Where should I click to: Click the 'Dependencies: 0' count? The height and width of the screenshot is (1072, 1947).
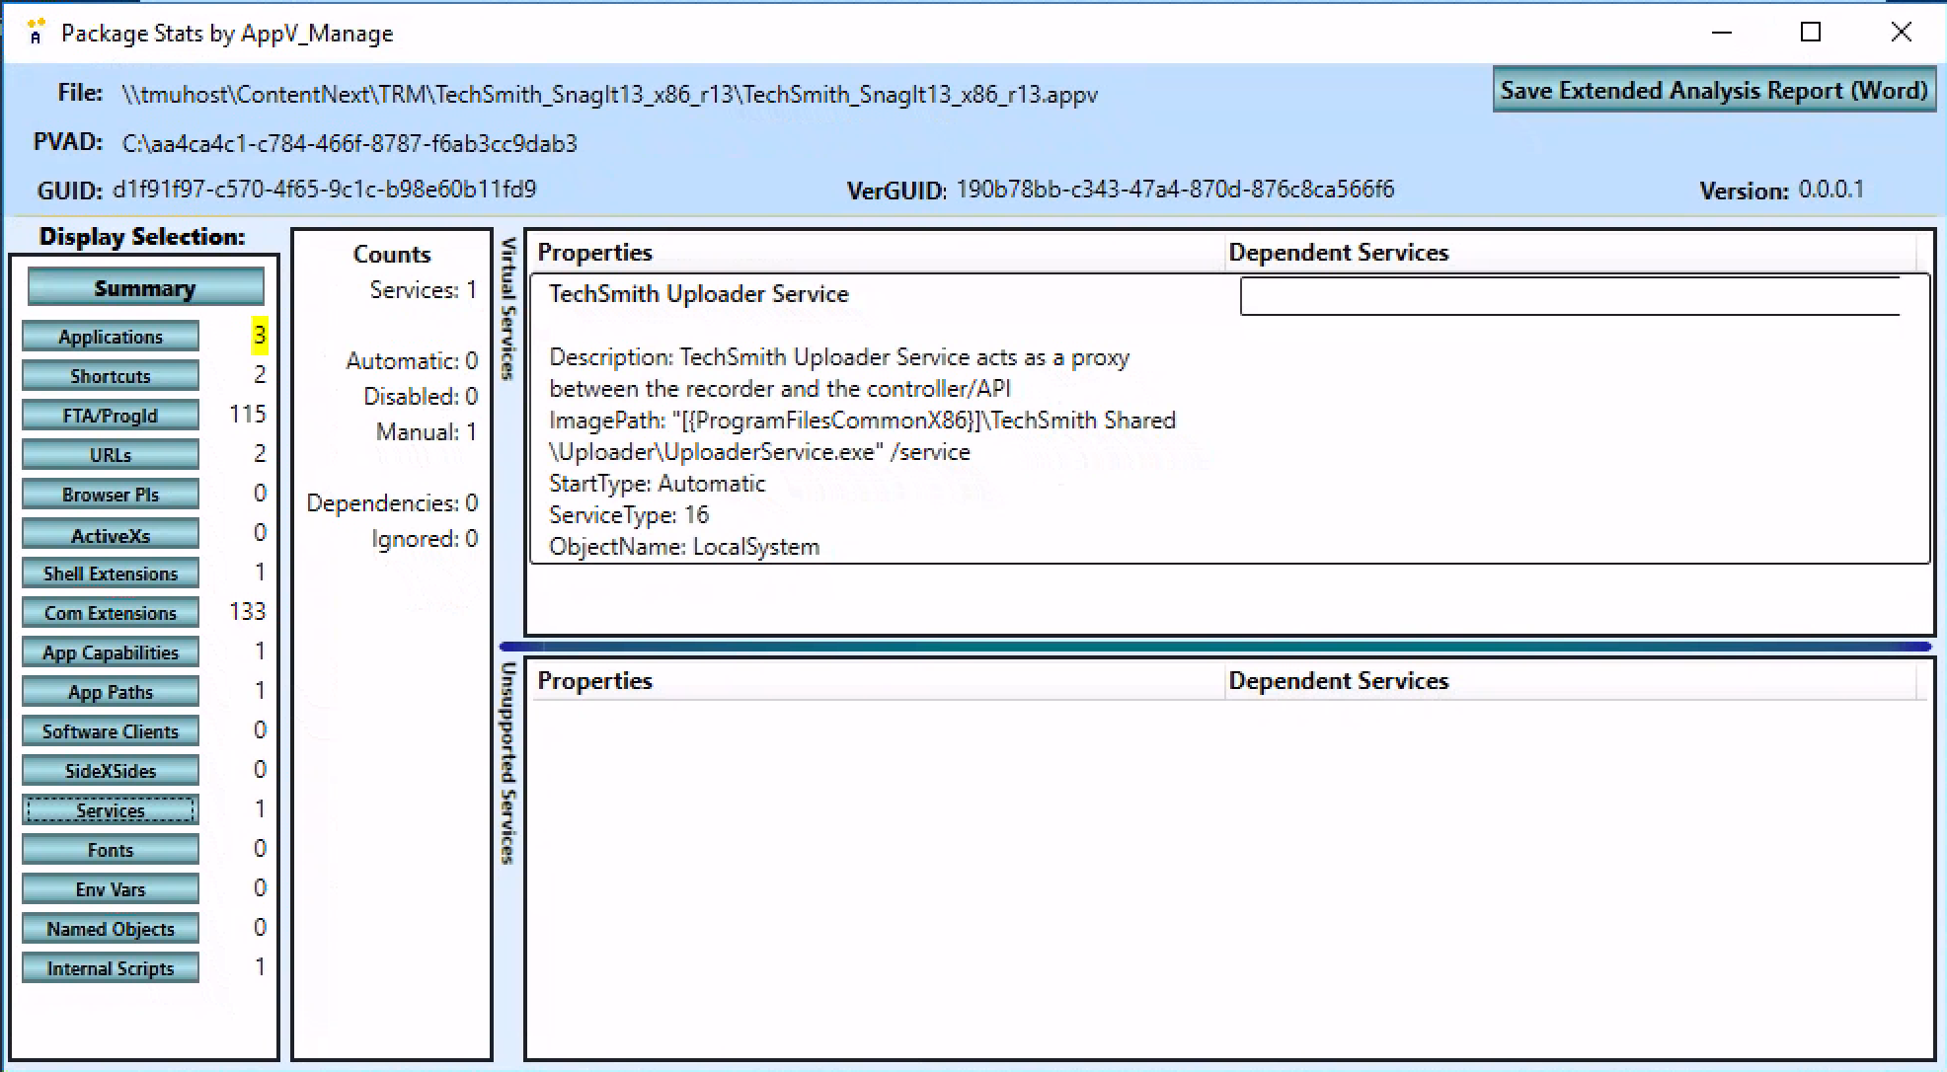(392, 503)
